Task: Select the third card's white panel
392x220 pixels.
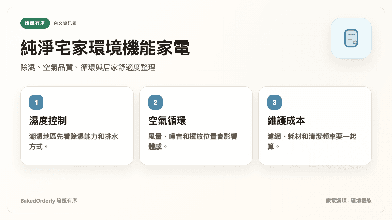Action: 315,126
